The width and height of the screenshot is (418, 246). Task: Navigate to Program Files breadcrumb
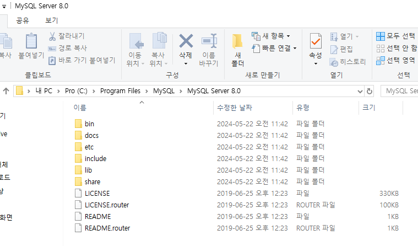pos(120,91)
